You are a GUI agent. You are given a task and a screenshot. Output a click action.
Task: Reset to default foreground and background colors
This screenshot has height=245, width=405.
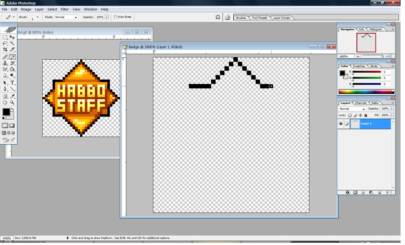4,118
